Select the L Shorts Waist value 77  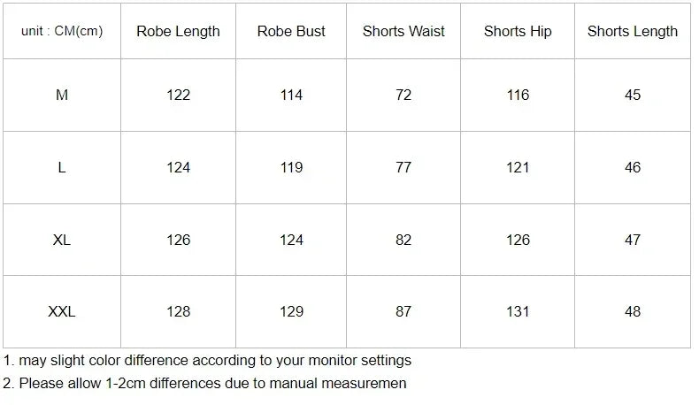(x=403, y=167)
